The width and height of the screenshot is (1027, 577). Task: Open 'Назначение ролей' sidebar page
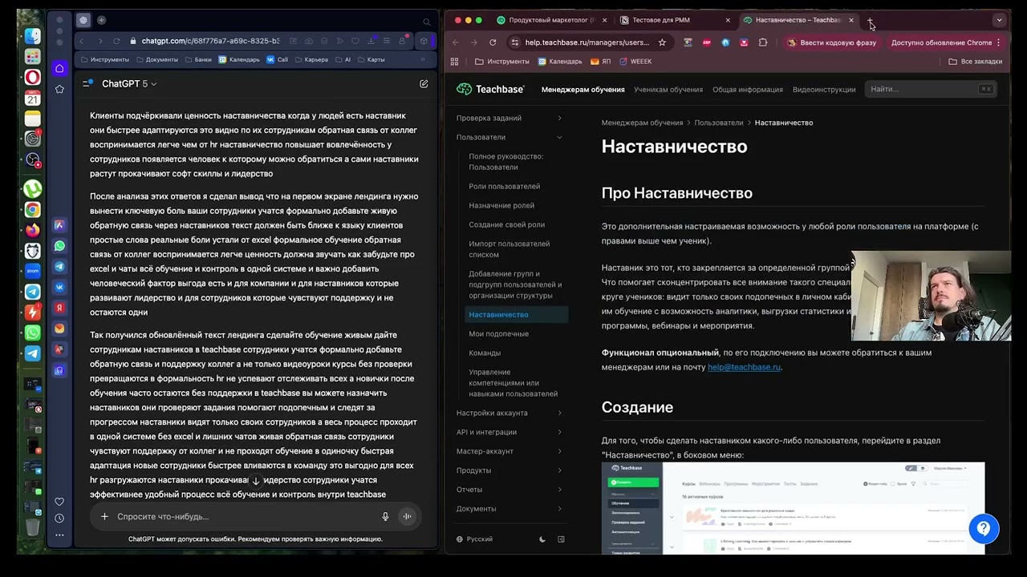(501, 206)
